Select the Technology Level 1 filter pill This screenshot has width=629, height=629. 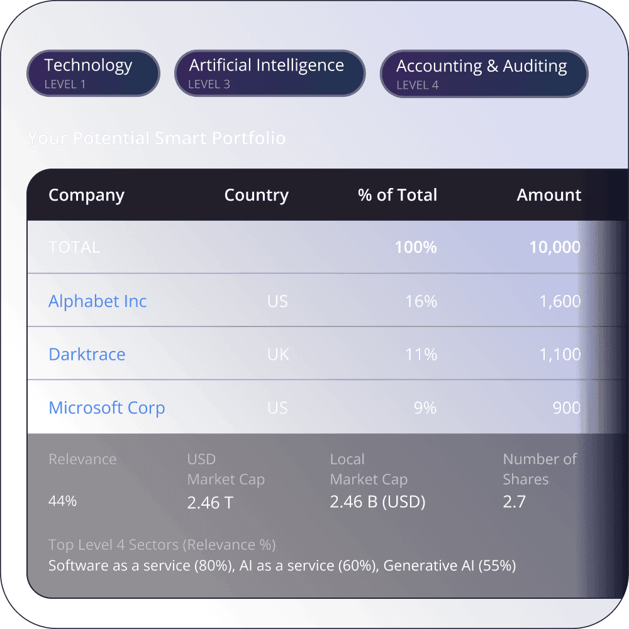(92, 73)
